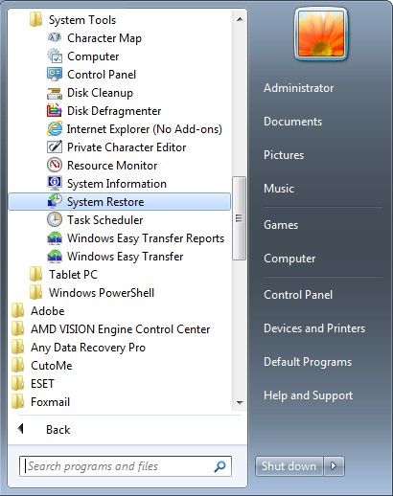Go Back to the previous menu
The image size is (393, 496).
coord(58,430)
